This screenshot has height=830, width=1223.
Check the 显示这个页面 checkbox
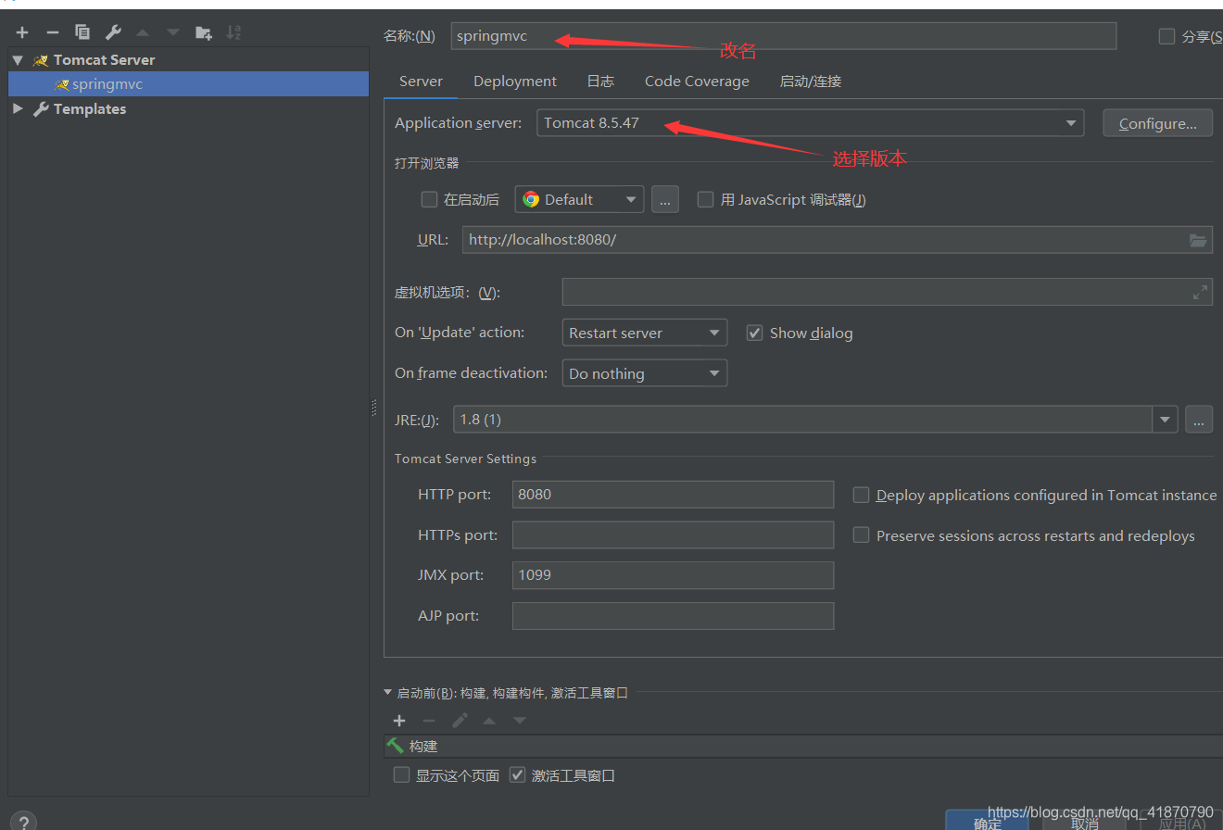[x=401, y=775]
